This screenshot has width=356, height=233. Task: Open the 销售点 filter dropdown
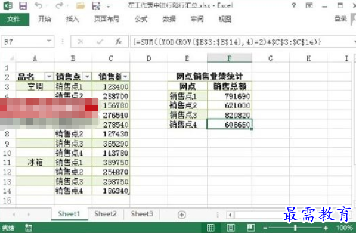coord(87,77)
